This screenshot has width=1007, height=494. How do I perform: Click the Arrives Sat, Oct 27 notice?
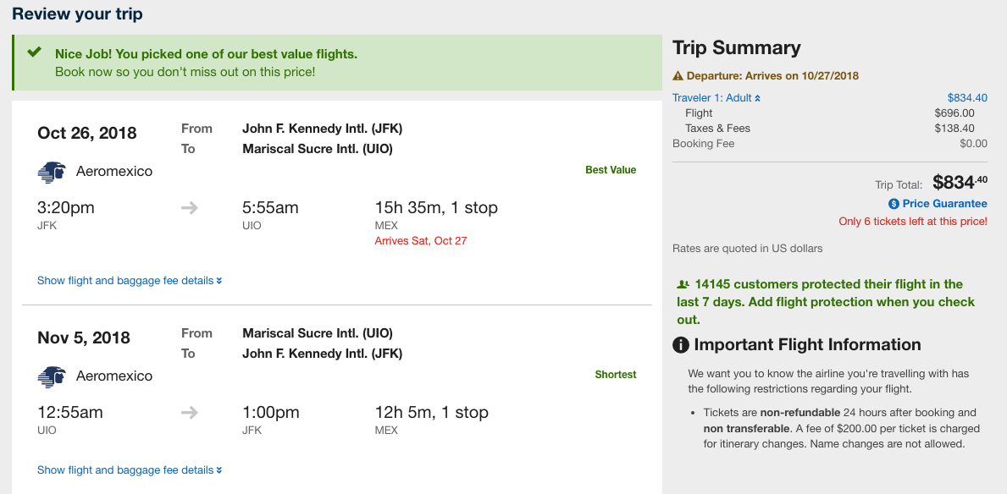[421, 241]
